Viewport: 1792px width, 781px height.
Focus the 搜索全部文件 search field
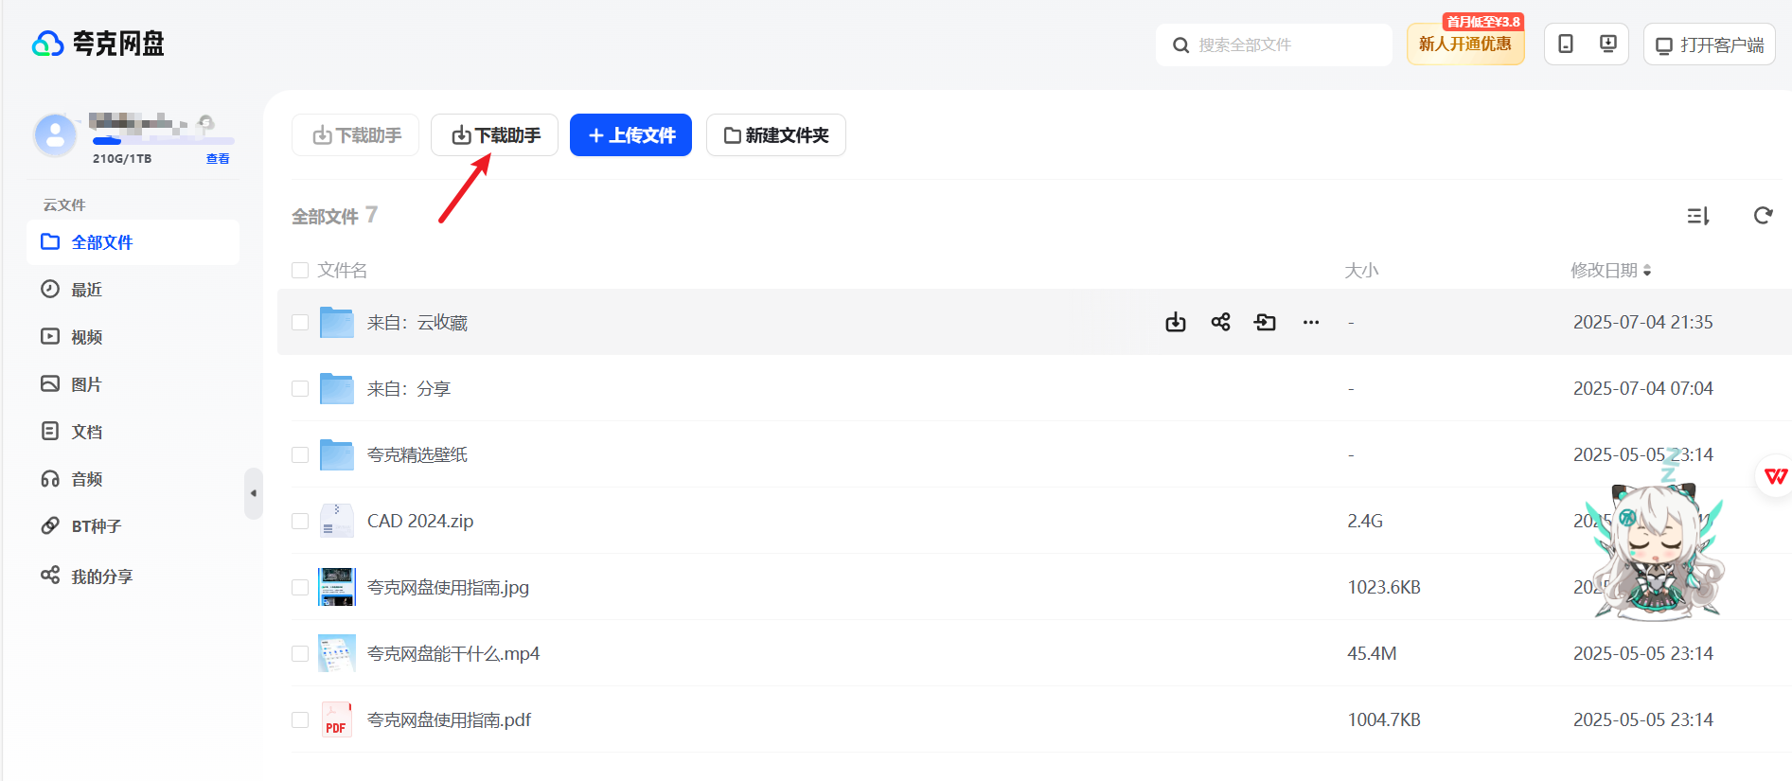pos(1274,44)
